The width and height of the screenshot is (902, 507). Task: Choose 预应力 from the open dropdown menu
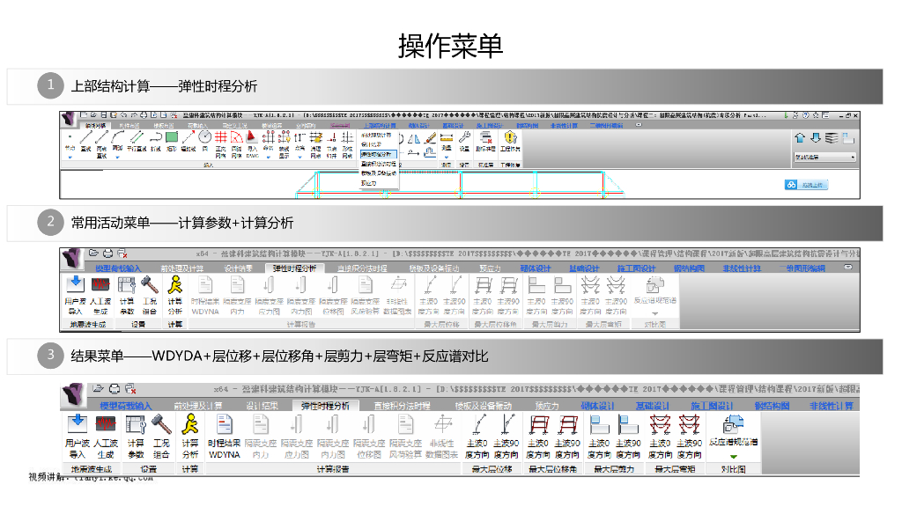369,183
